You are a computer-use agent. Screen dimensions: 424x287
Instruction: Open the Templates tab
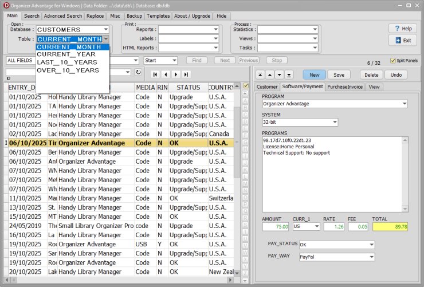[158, 16]
